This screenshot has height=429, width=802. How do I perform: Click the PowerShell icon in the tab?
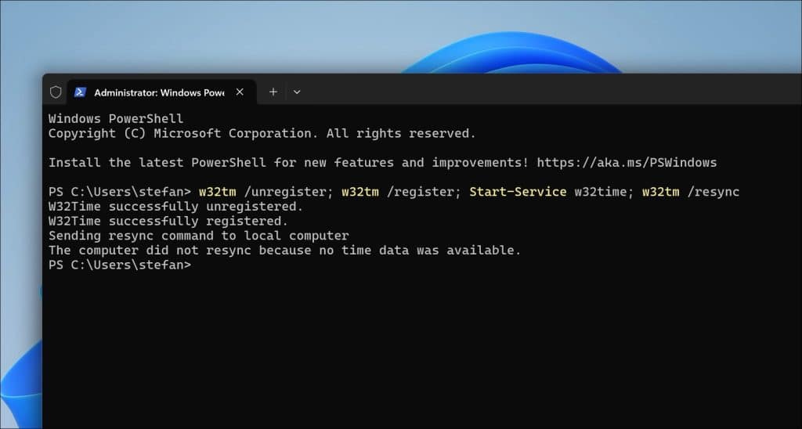click(x=80, y=92)
